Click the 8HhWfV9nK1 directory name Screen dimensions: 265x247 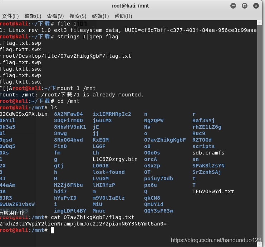click(x=70, y=127)
